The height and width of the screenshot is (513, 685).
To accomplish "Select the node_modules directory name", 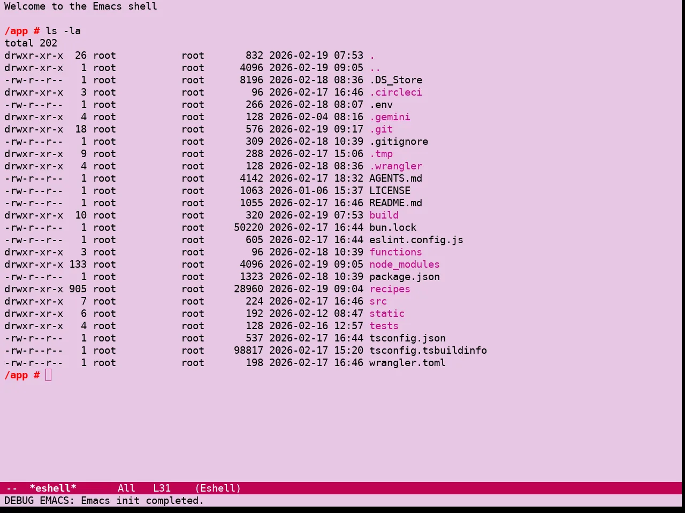I will click(x=405, y=265).
